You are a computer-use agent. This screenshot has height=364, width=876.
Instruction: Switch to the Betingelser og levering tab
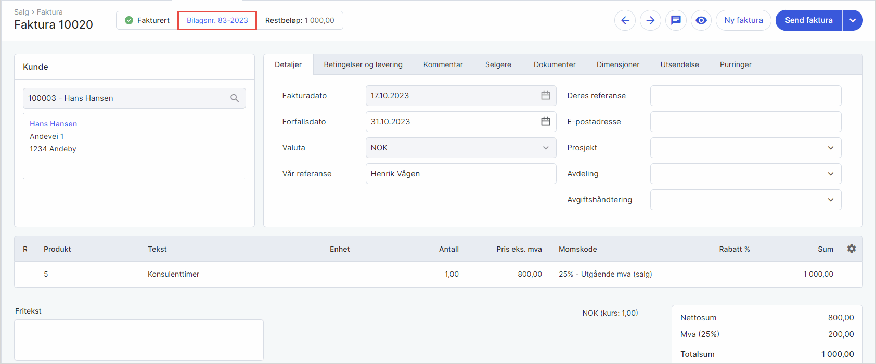(363, 64)
